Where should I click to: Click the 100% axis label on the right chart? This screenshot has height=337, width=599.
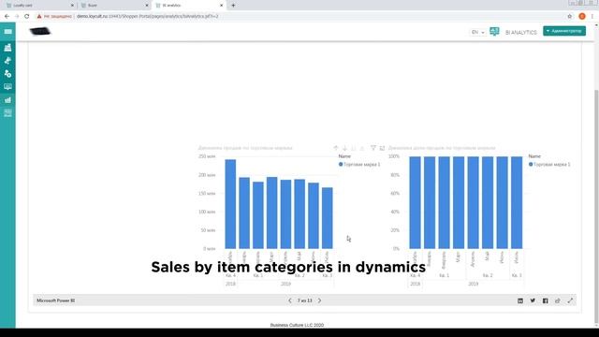(394, 156)
